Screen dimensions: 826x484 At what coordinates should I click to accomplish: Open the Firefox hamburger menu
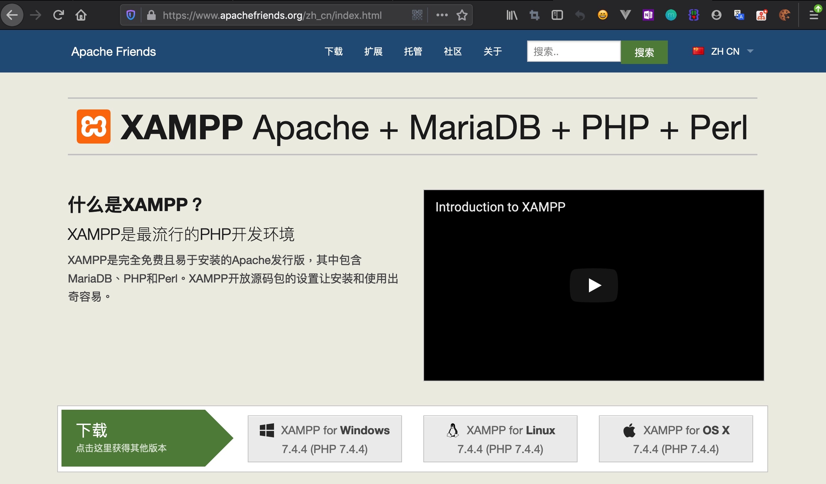814,15
